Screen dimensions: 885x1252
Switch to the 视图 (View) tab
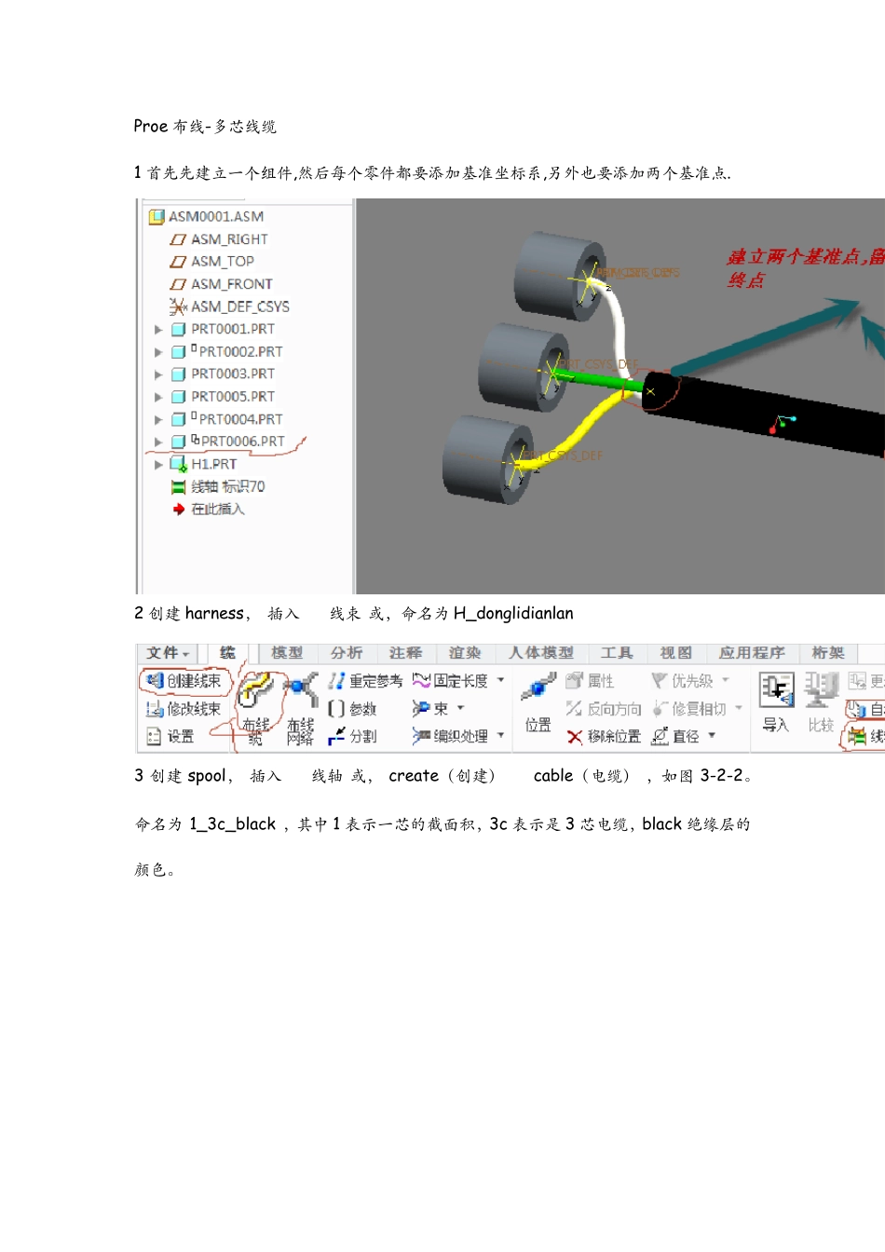676,653
